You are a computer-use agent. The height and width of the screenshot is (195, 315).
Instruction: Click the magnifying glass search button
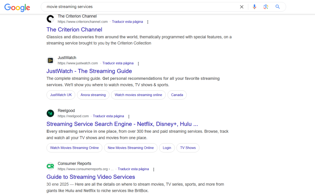(x=277, y=7)
